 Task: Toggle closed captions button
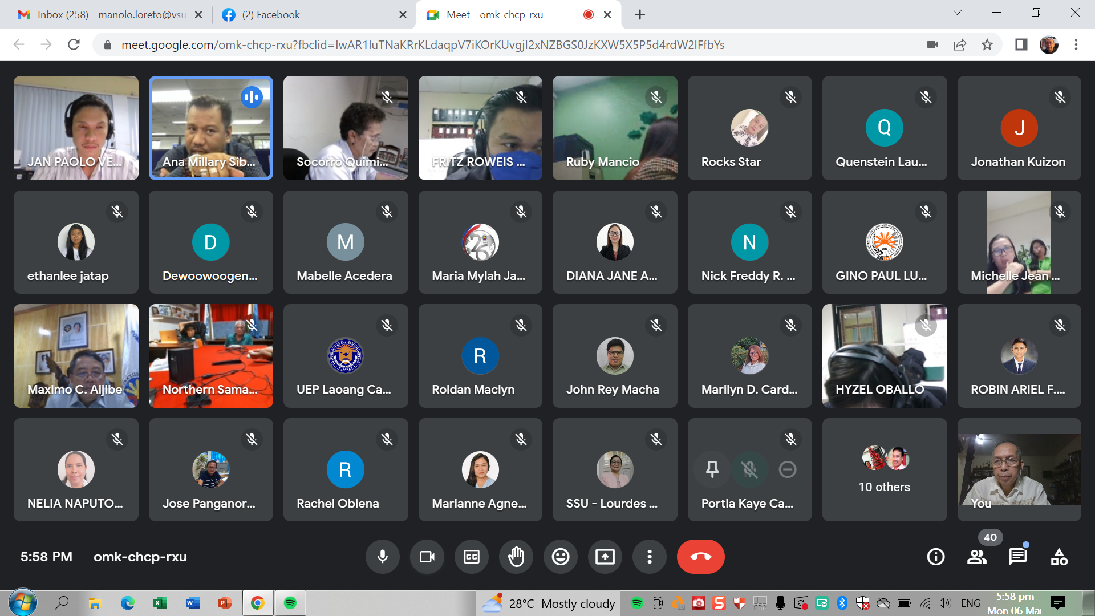472,557
